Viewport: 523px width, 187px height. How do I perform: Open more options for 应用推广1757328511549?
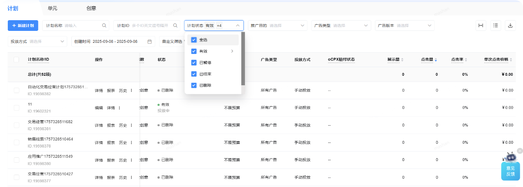[x=132, y=160]
